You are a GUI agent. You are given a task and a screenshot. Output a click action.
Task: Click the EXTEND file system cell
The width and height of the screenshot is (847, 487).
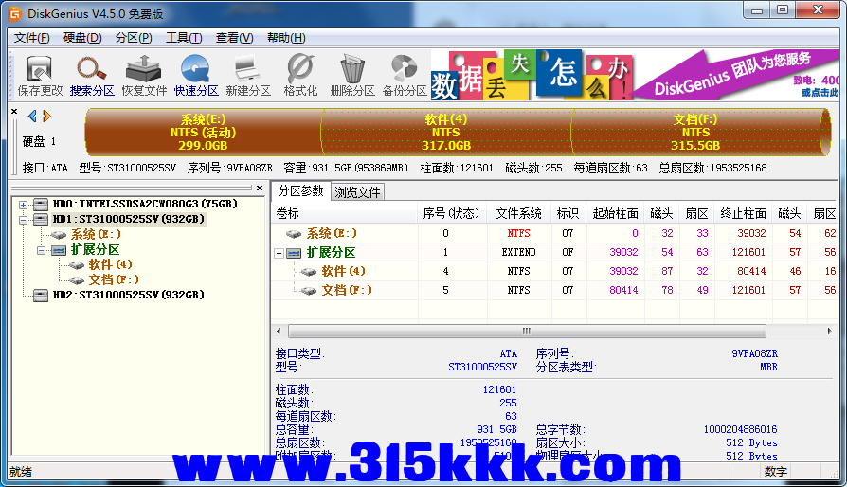point(518,253)
